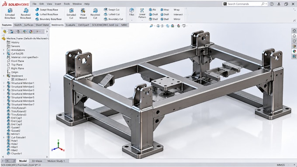Open the File menu
297x167 pixels.
34,4
